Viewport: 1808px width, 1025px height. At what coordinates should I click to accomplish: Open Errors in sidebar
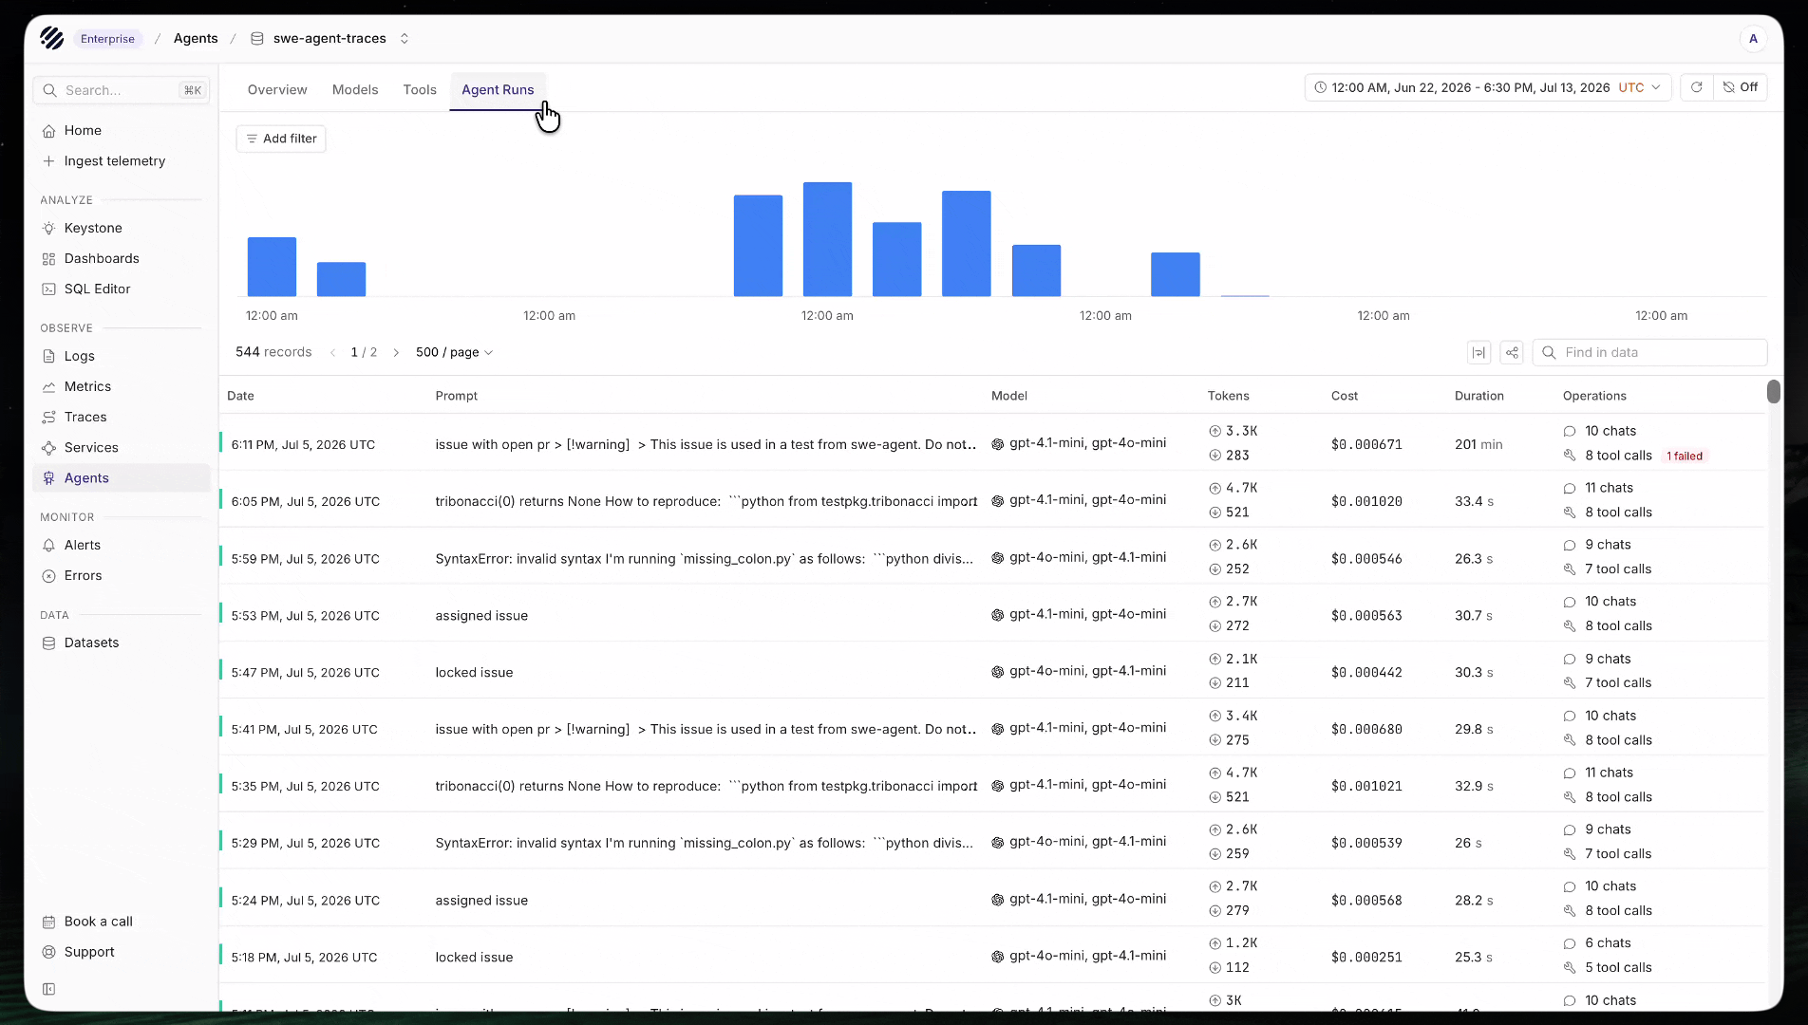[122, 575]
